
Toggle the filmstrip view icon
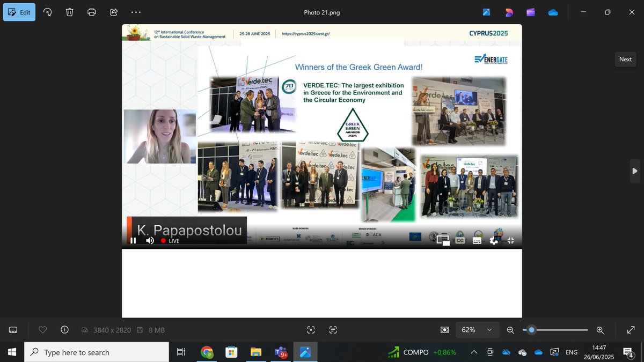point(13,330)
